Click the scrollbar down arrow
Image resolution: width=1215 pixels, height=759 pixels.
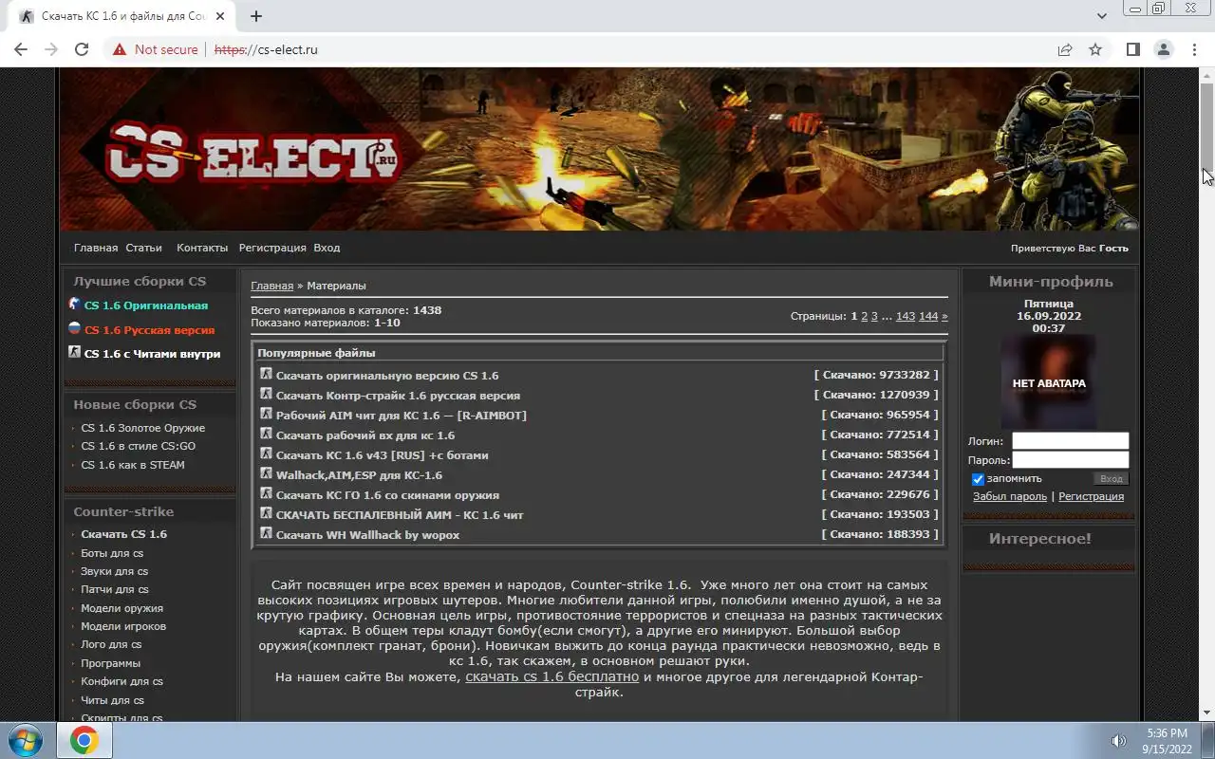1207,713
